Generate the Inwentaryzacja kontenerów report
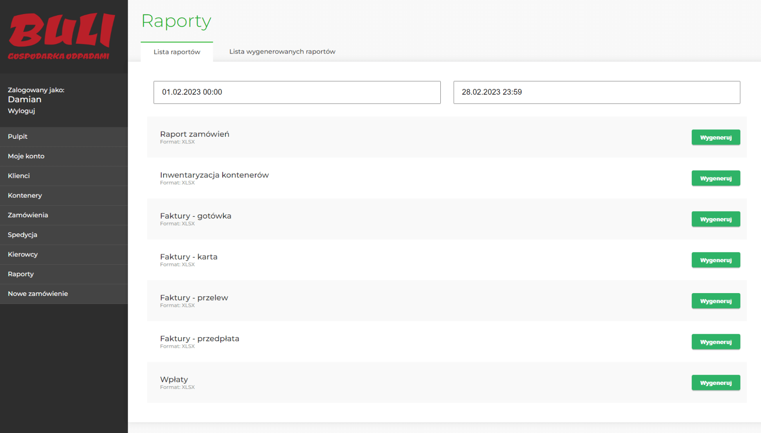Viewport: 761px width, 433px height. coord(715,178)
